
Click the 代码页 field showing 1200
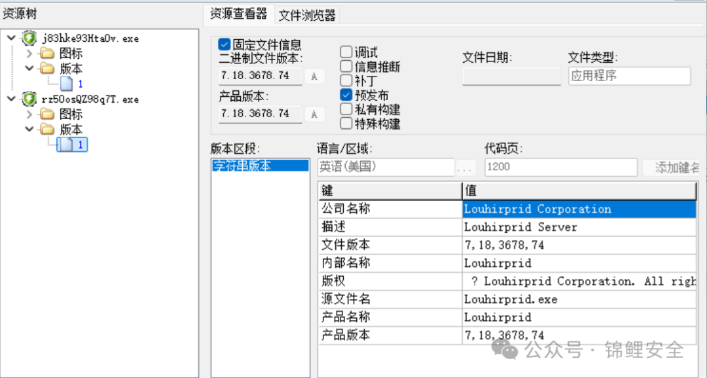click(560, 167)
